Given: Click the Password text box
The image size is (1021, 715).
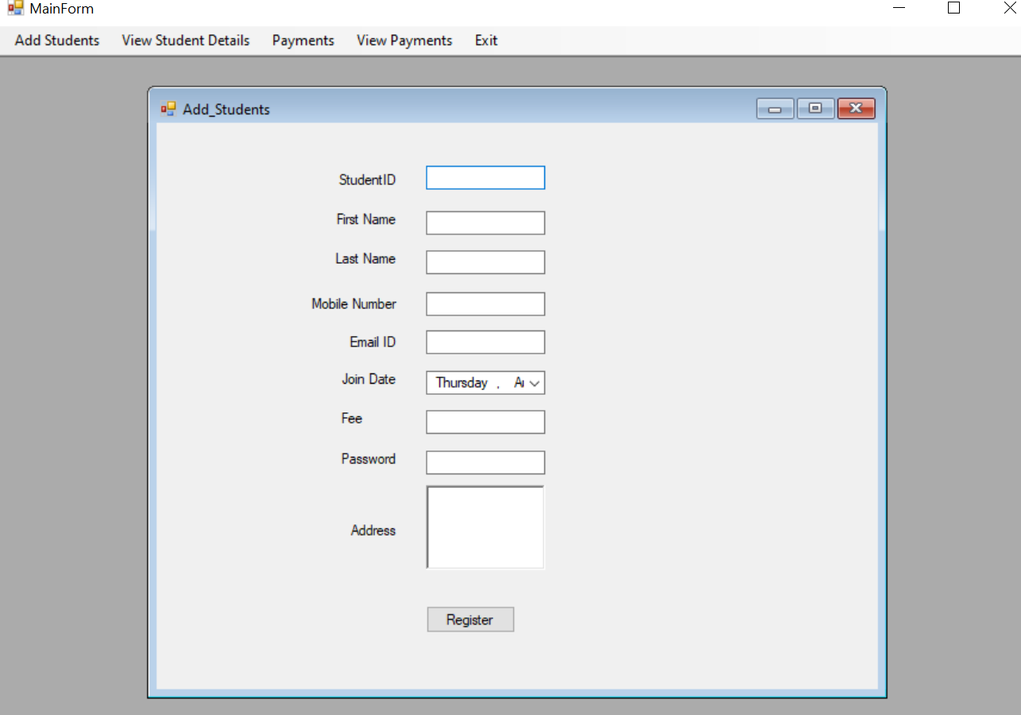Looking at the screenshot, I should (x=485, y=462).
